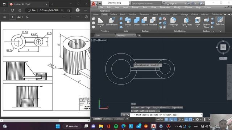Expand the Wedge primitive dropdown arrow

(x=100, y=27)
